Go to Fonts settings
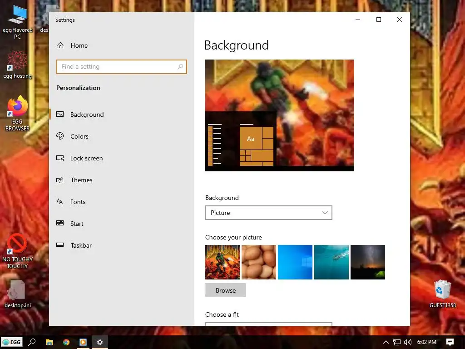 pyautogui.click(x=78, y=202)
